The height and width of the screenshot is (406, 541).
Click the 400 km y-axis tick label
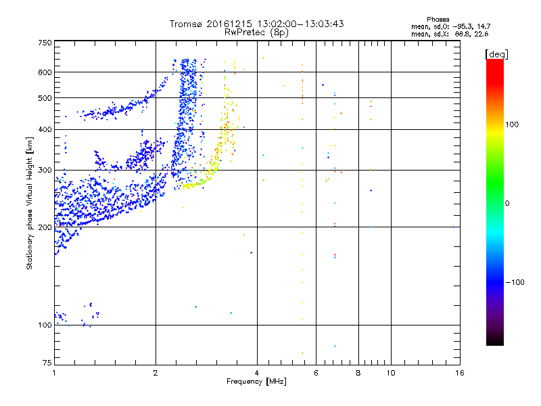click(45, 129)
